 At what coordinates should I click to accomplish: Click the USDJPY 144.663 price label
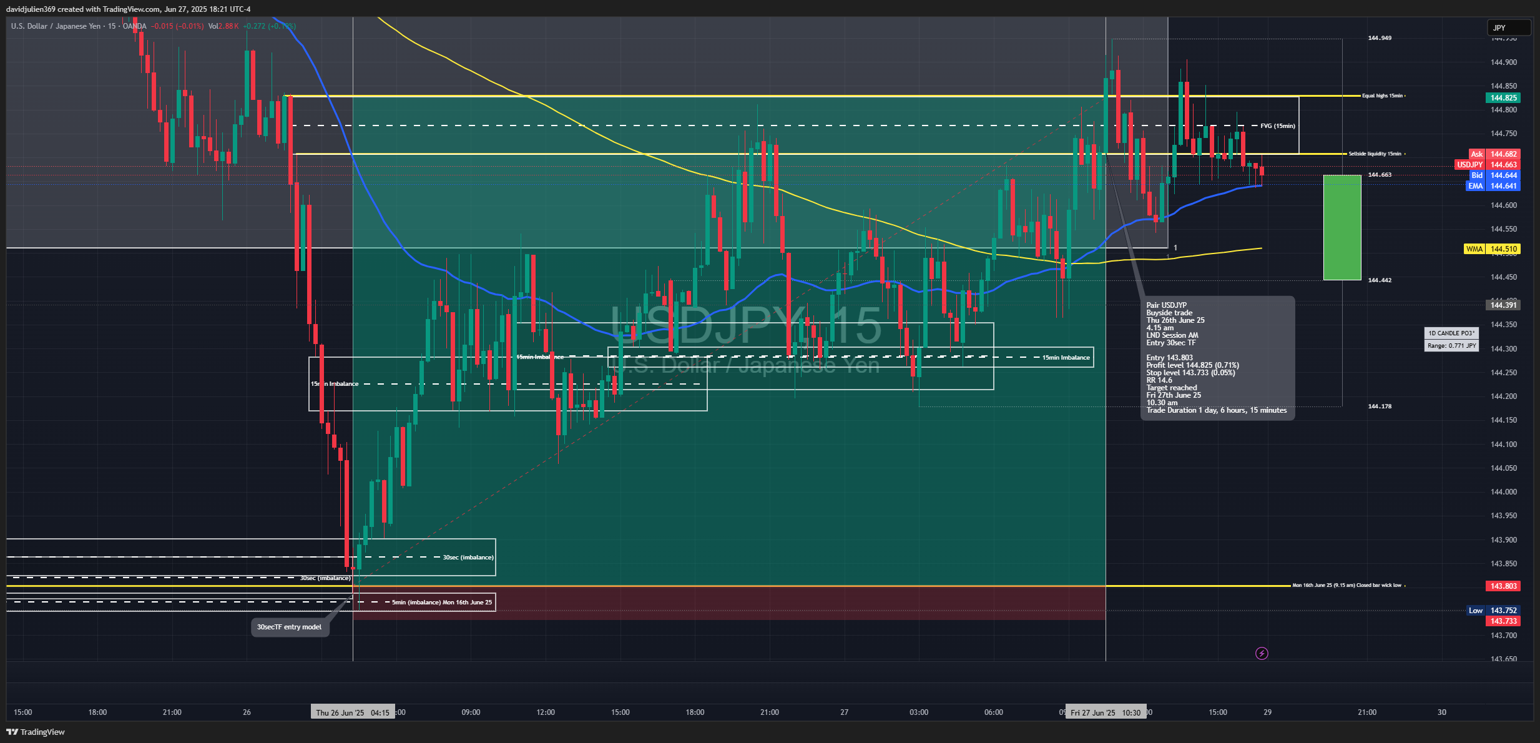[x=1487, y=165]
